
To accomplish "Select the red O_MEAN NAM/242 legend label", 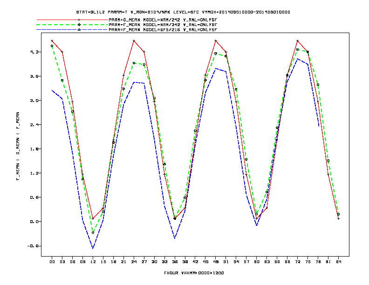I will (163, 20).
